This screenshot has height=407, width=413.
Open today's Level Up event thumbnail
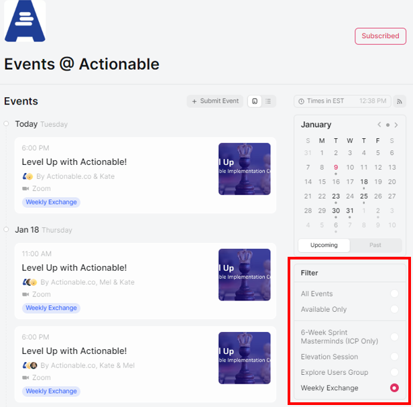245,169
